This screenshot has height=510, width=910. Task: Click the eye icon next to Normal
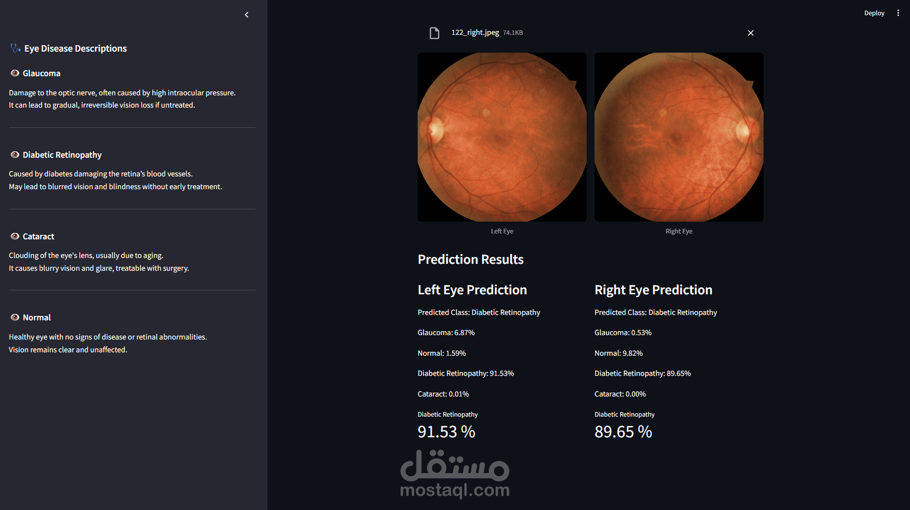click(15, 317)
